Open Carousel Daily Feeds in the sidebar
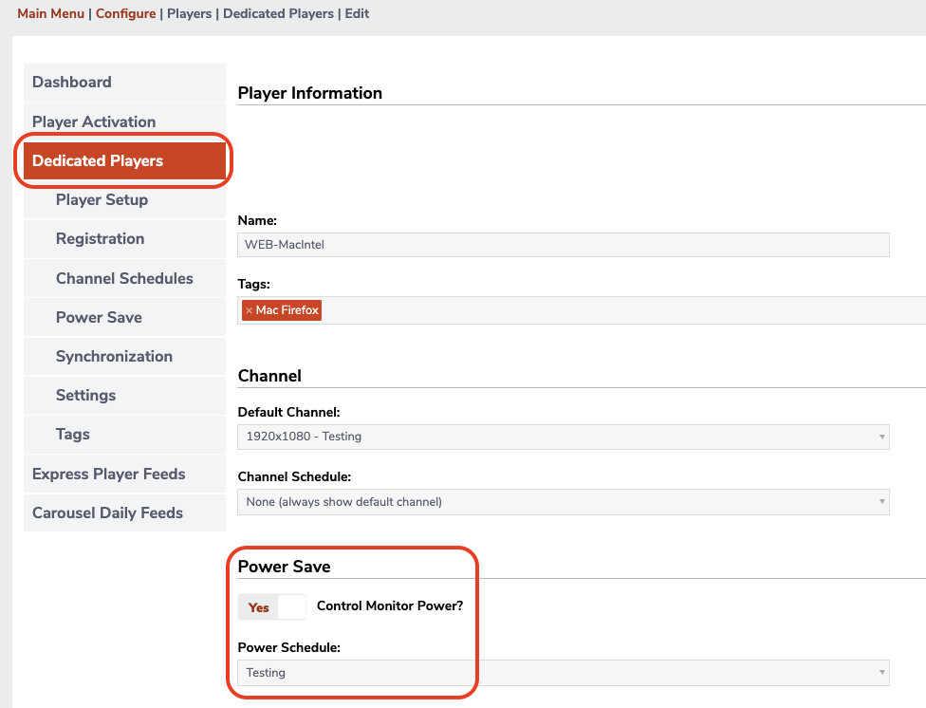 pos(124,513)
